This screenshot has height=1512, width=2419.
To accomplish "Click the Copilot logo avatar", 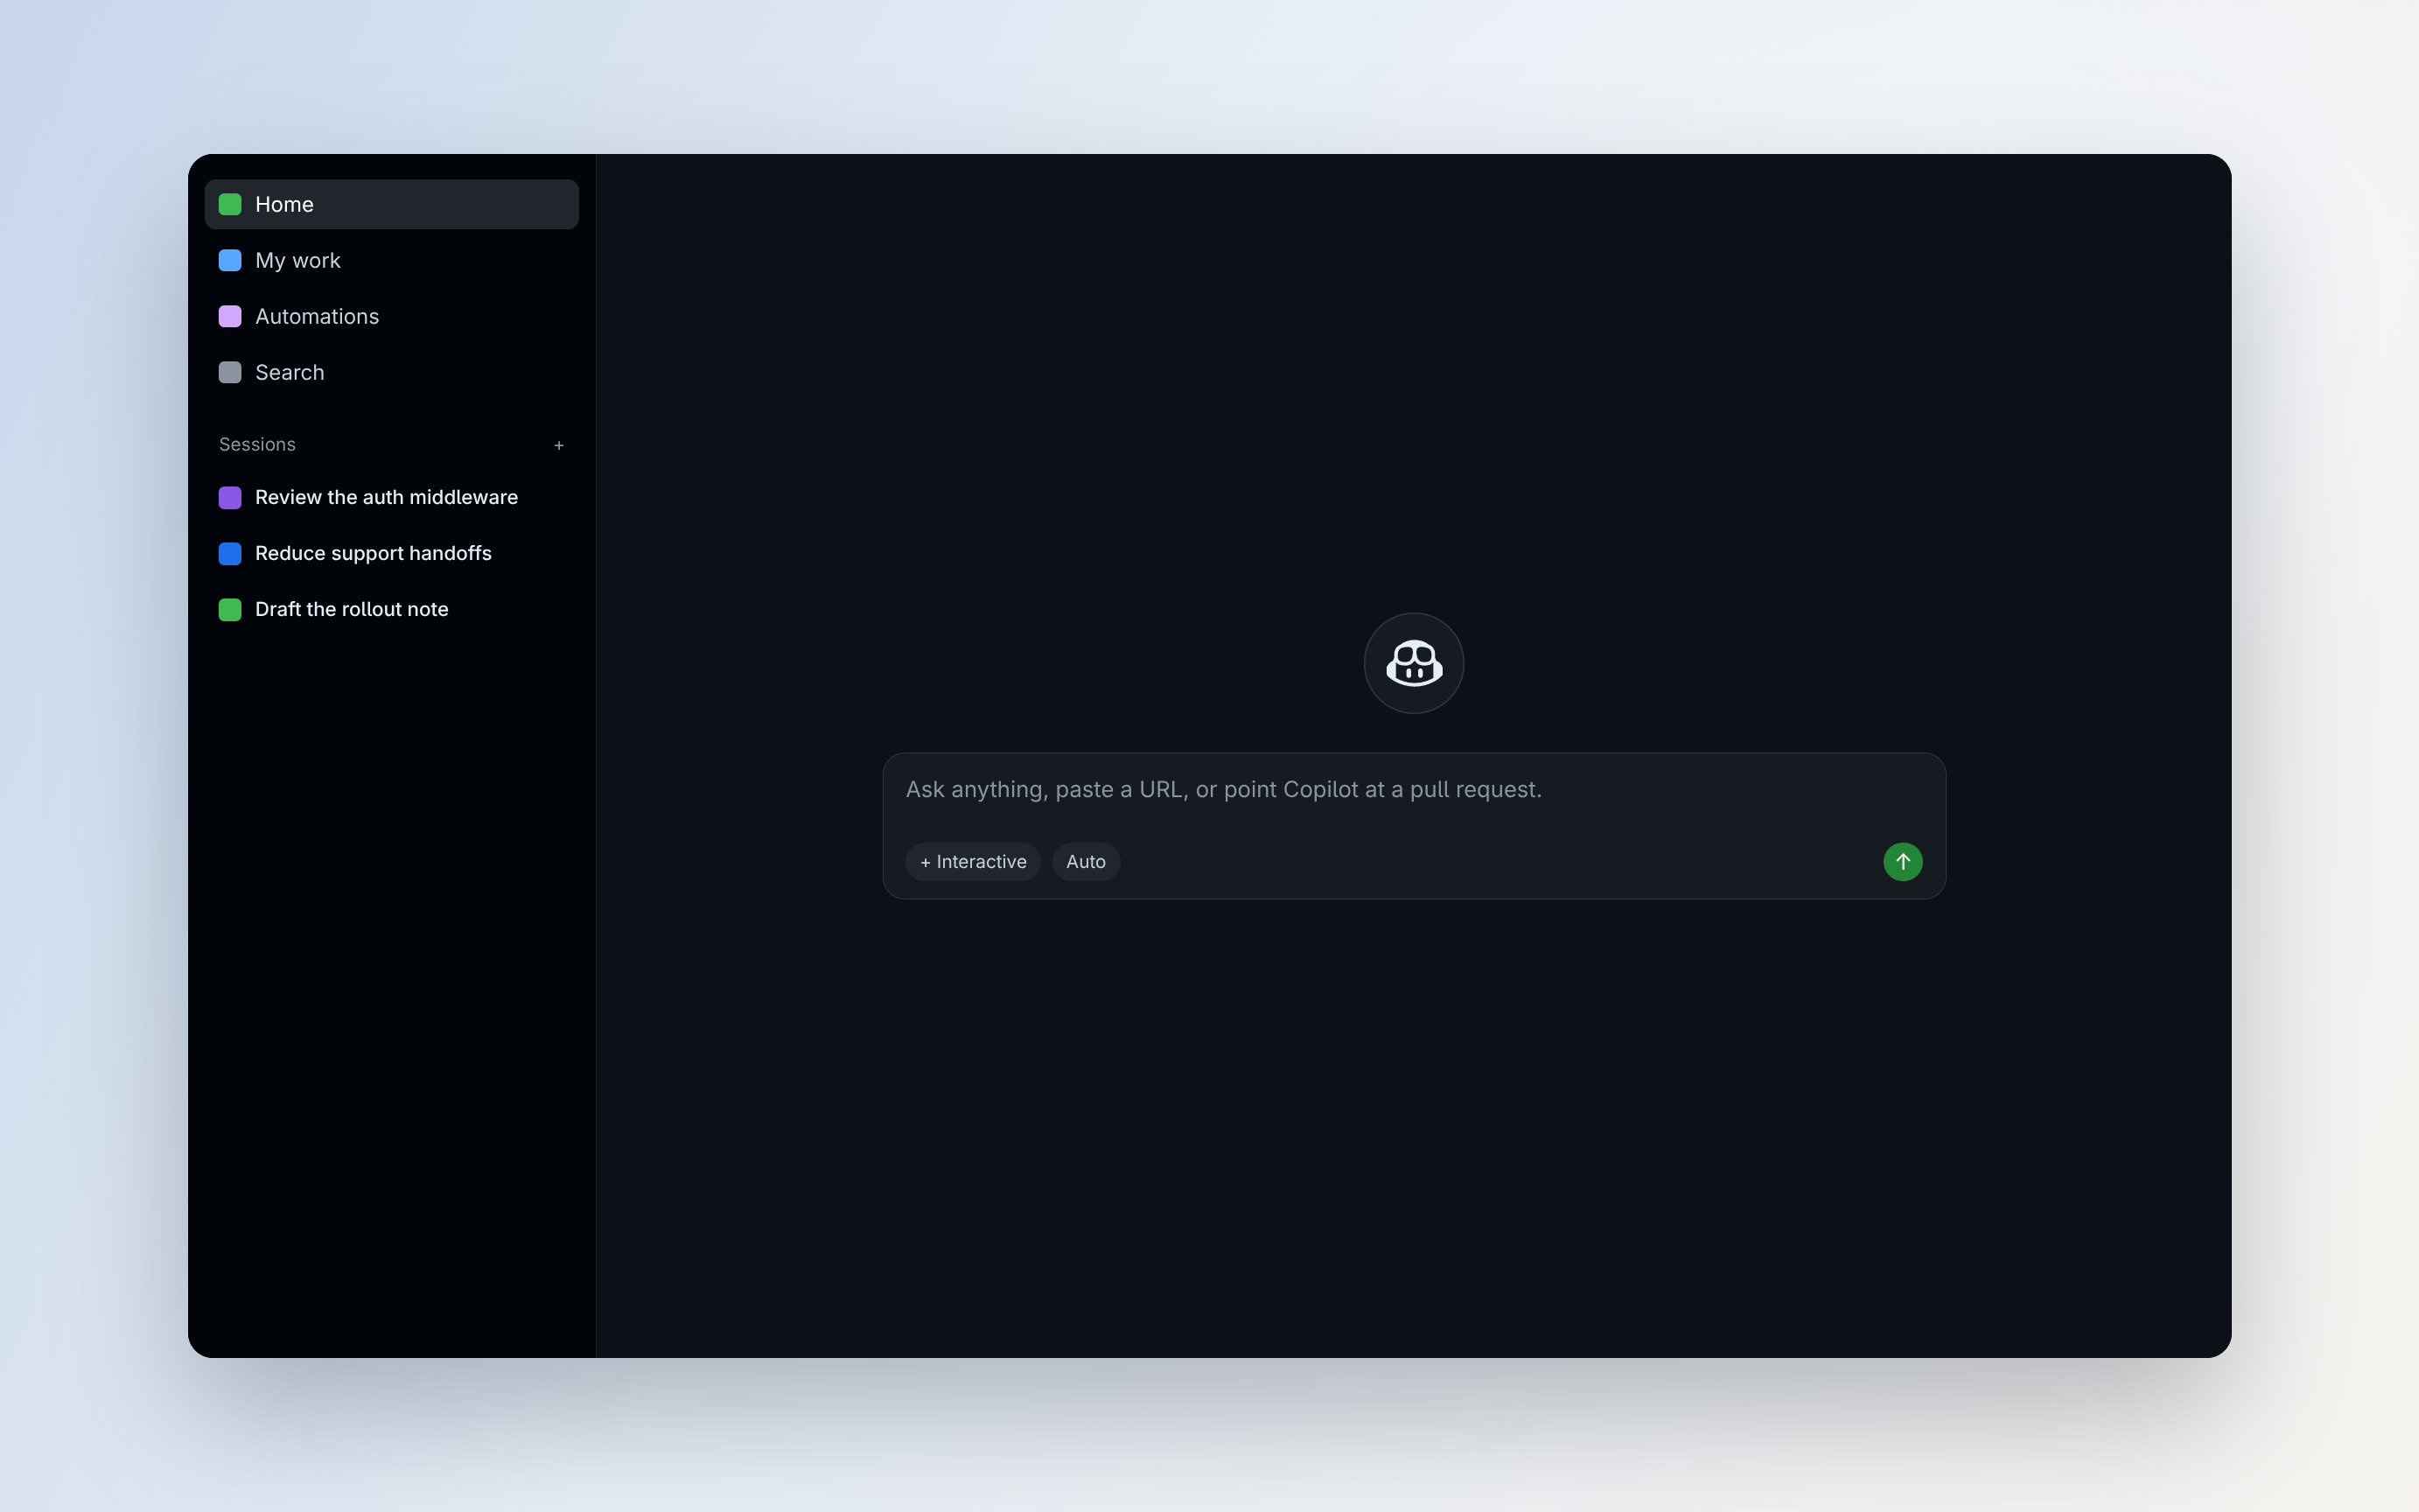I will coord(1414,663).
